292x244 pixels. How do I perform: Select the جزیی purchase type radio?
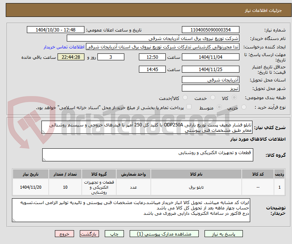(x=244, y=107)
